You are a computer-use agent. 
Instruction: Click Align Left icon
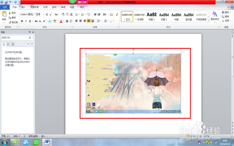coord(77,21)
